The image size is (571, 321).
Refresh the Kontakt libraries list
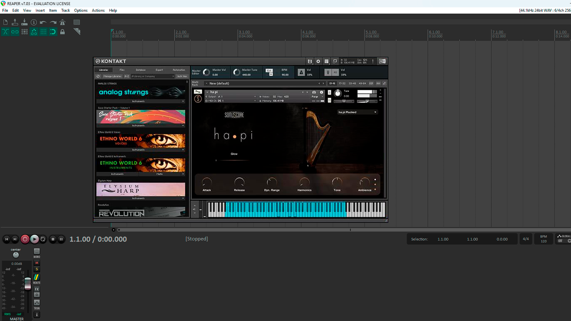pos(98,76)
